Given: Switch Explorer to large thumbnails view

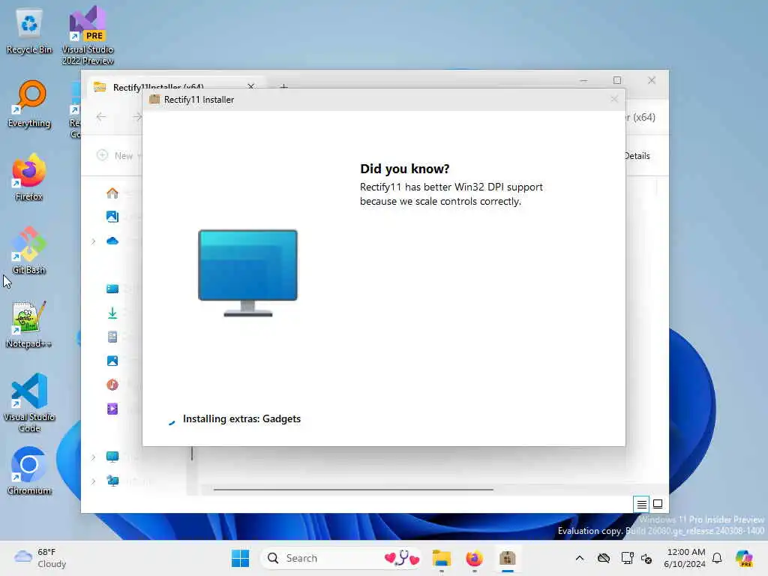Looking at the screenshot, I should (x=658, y=504).
